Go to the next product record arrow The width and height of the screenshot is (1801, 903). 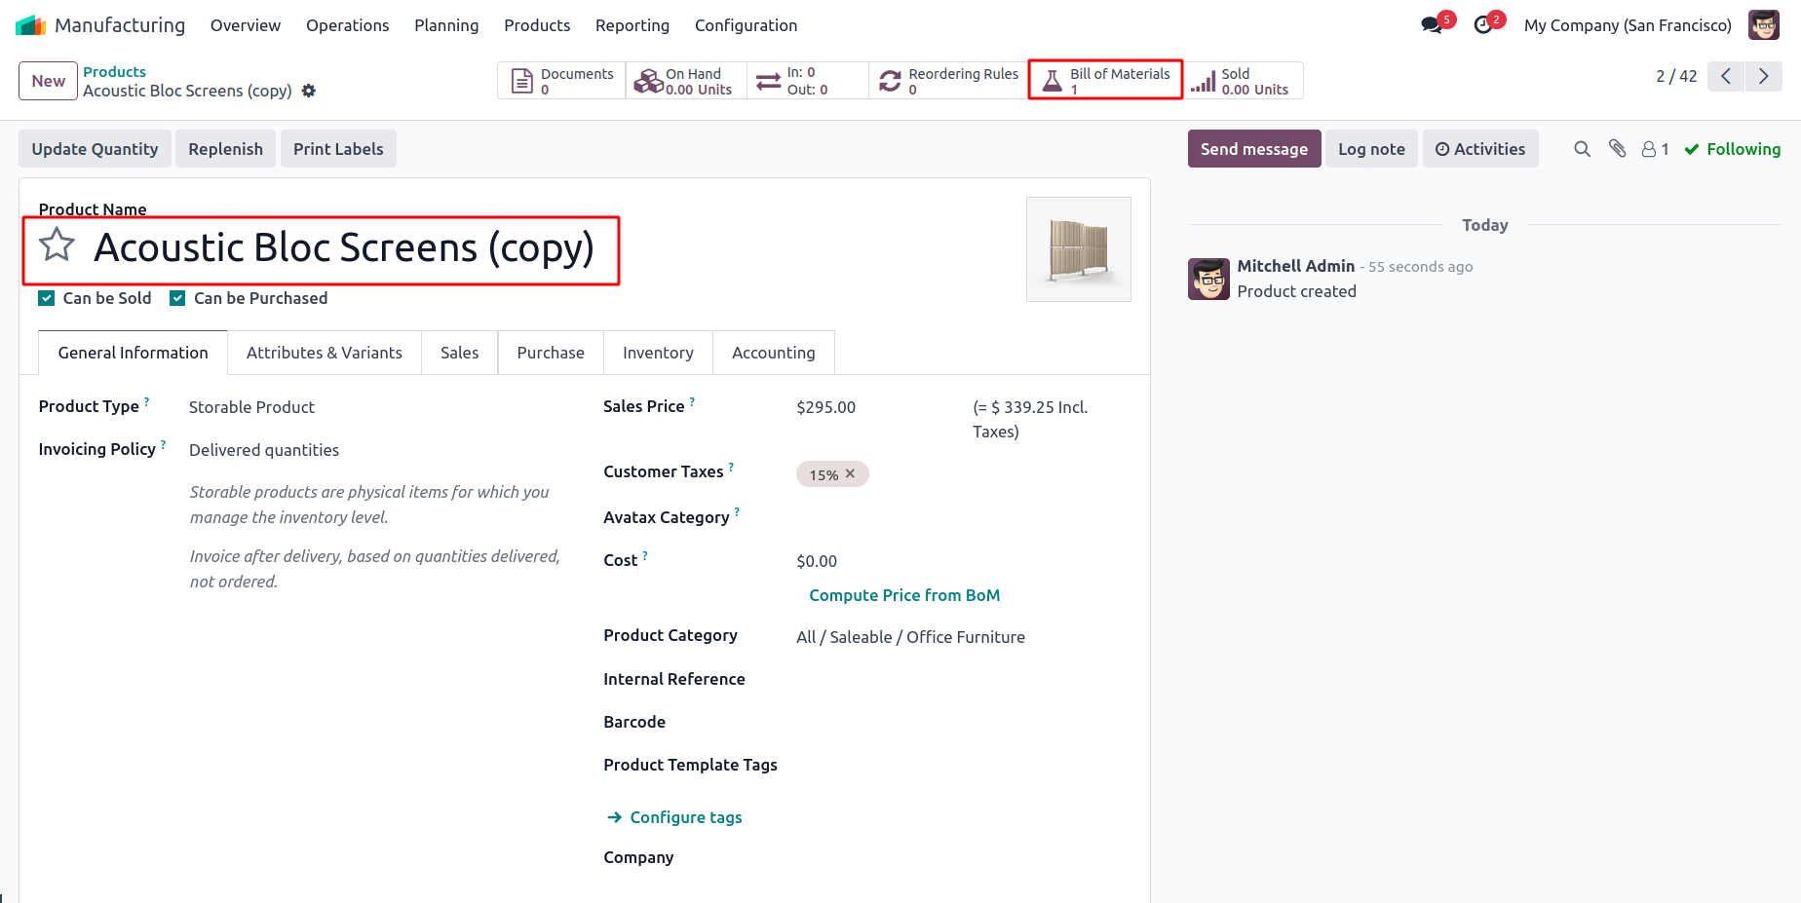point(1763,76)
